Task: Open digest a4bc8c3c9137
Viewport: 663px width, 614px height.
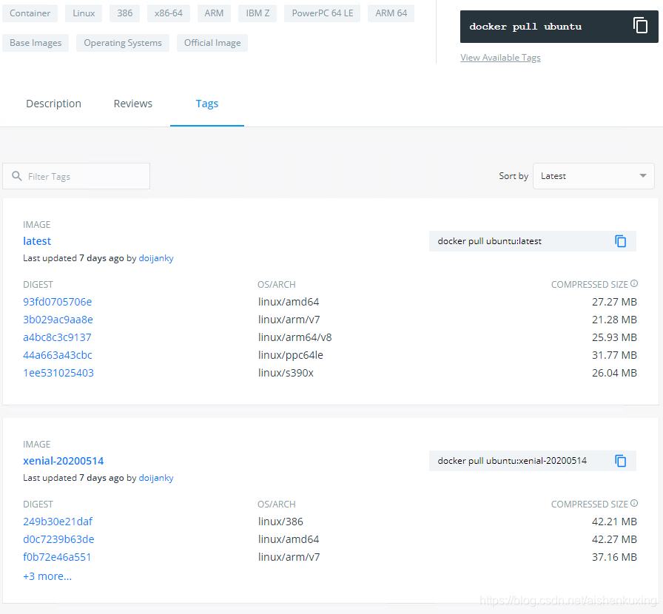Action: [x=57, y=337]
